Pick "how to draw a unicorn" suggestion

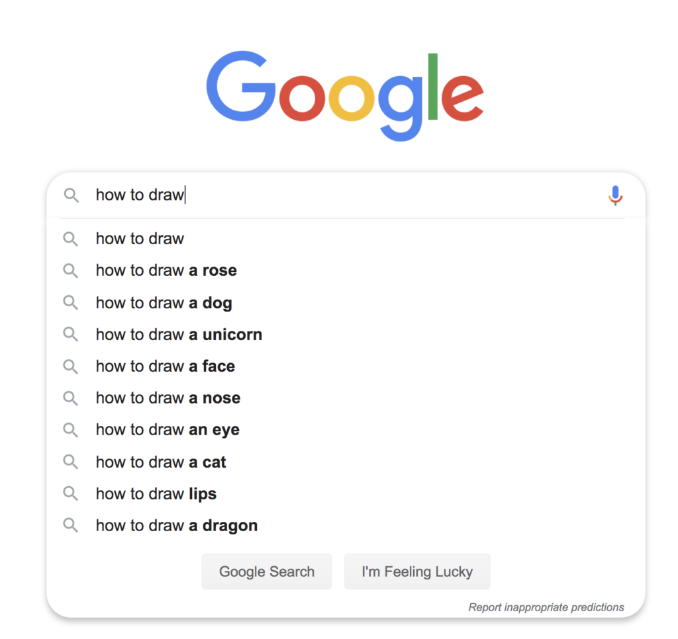[179, 335]
